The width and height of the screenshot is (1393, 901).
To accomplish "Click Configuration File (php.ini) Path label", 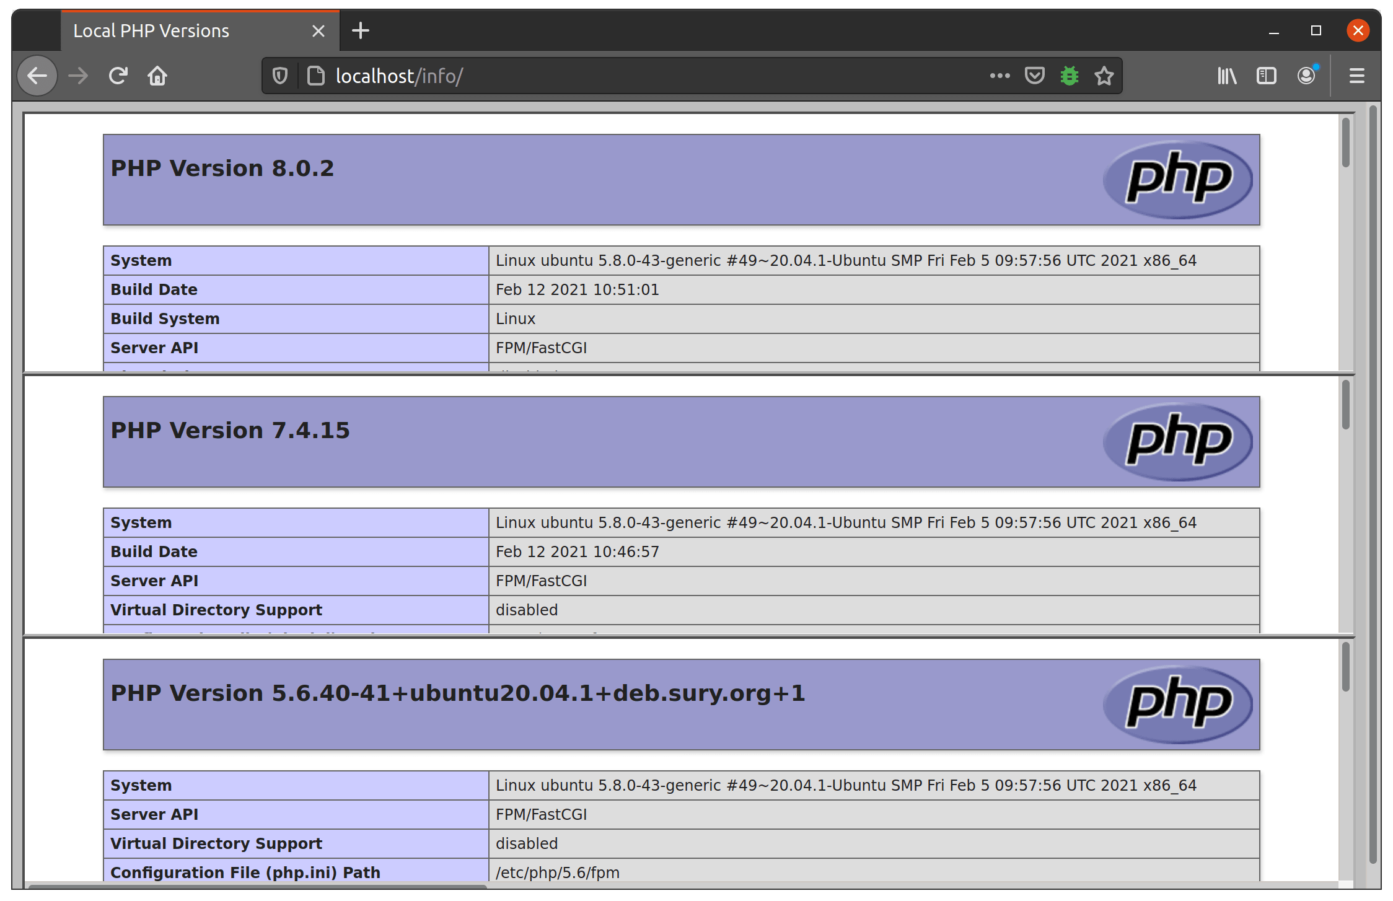I will click(245, 872).
